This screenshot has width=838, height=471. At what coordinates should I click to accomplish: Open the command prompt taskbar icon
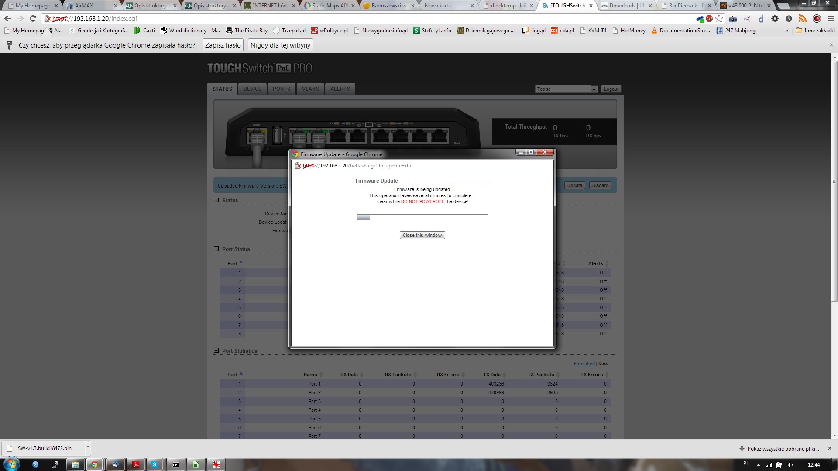[x=175, y=465]
